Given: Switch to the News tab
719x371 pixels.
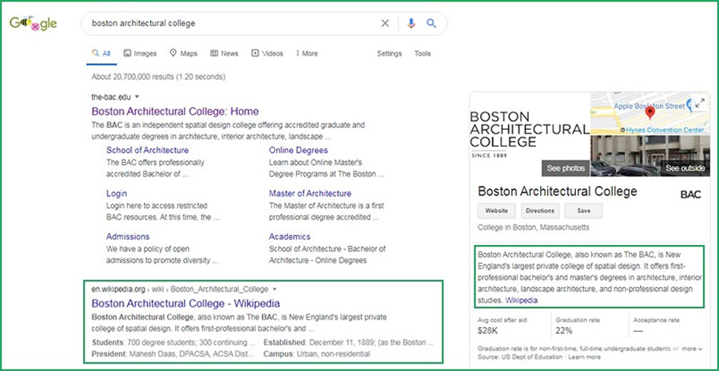Looking at the screenshot, I should [x=224, y=53].
